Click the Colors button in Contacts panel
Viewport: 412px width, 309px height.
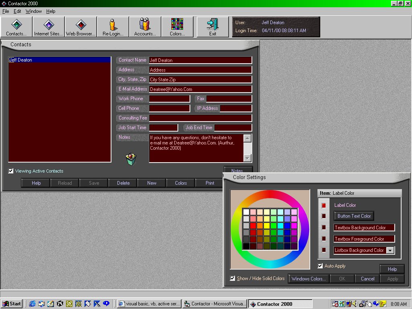(181, 183)
